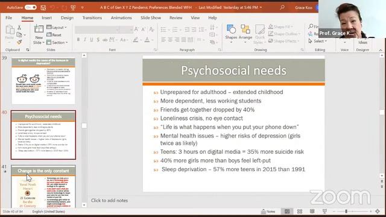Pick the text highlight color
This screenshot has height=217, width=386.
(135, 40)
